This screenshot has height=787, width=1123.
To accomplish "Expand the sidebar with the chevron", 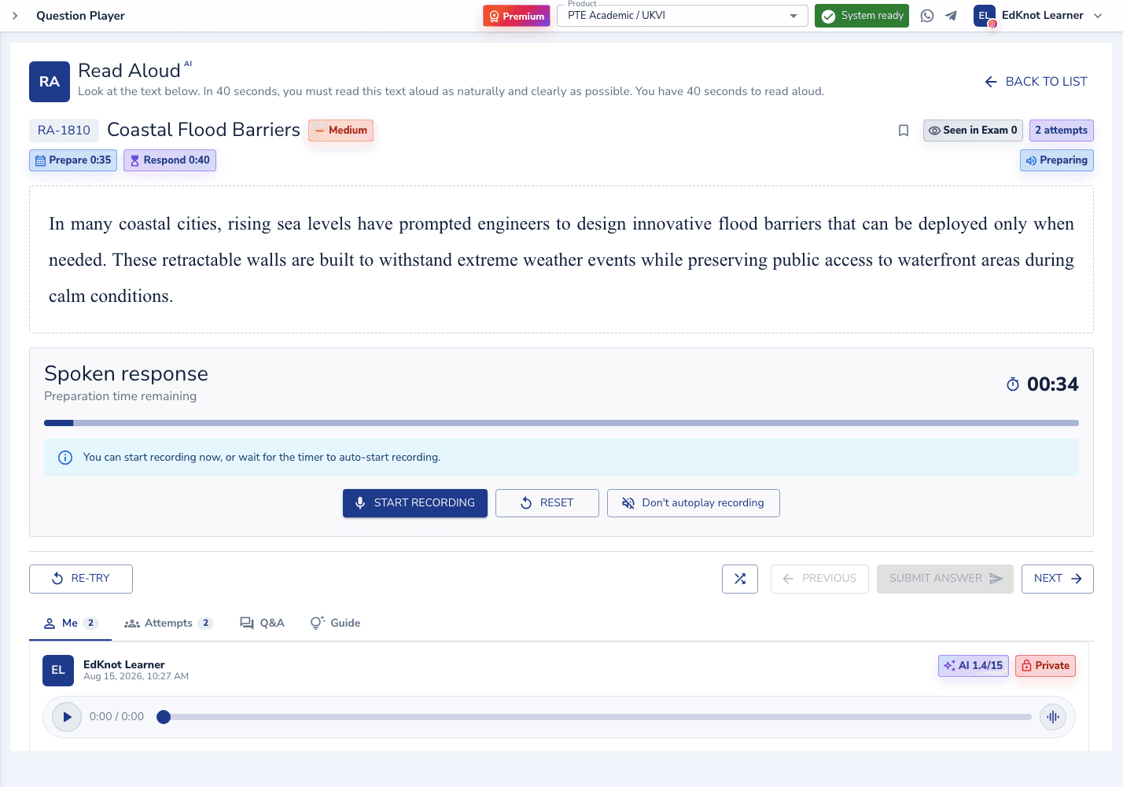I will click(15, 16).
